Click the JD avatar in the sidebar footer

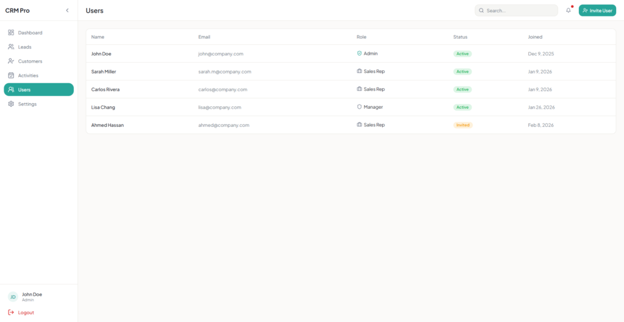pos(13,297)
